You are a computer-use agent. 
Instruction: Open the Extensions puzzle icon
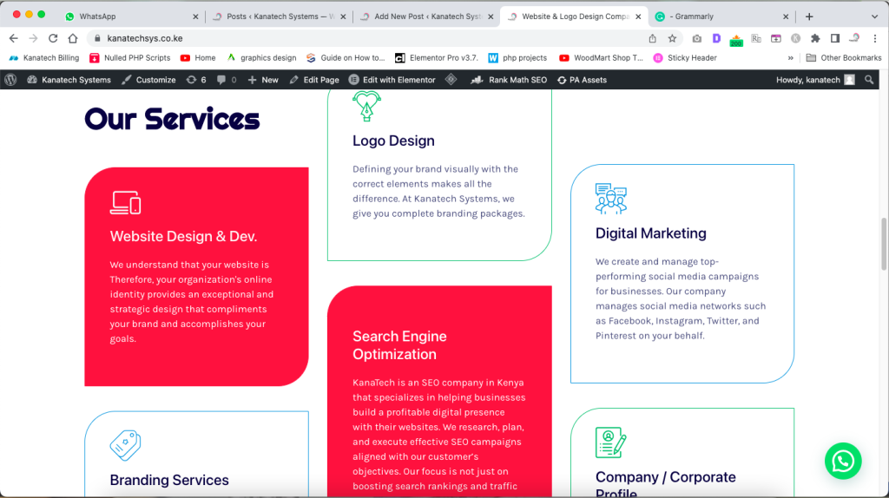click(x=815, y=38)
